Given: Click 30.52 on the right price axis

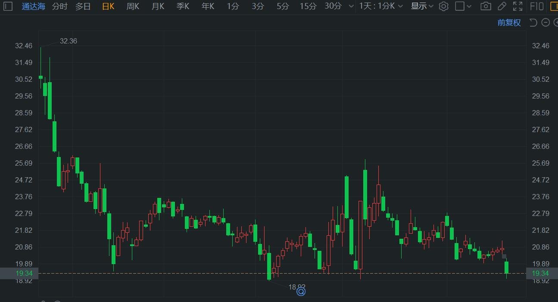Looking at the screenshot, I should click(x=541, y=79).
